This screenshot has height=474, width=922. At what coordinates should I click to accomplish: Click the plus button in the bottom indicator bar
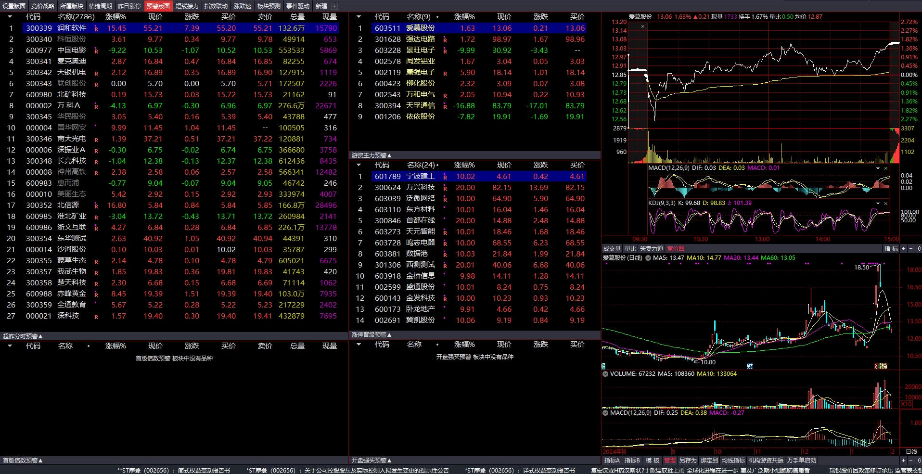(903, 461)
